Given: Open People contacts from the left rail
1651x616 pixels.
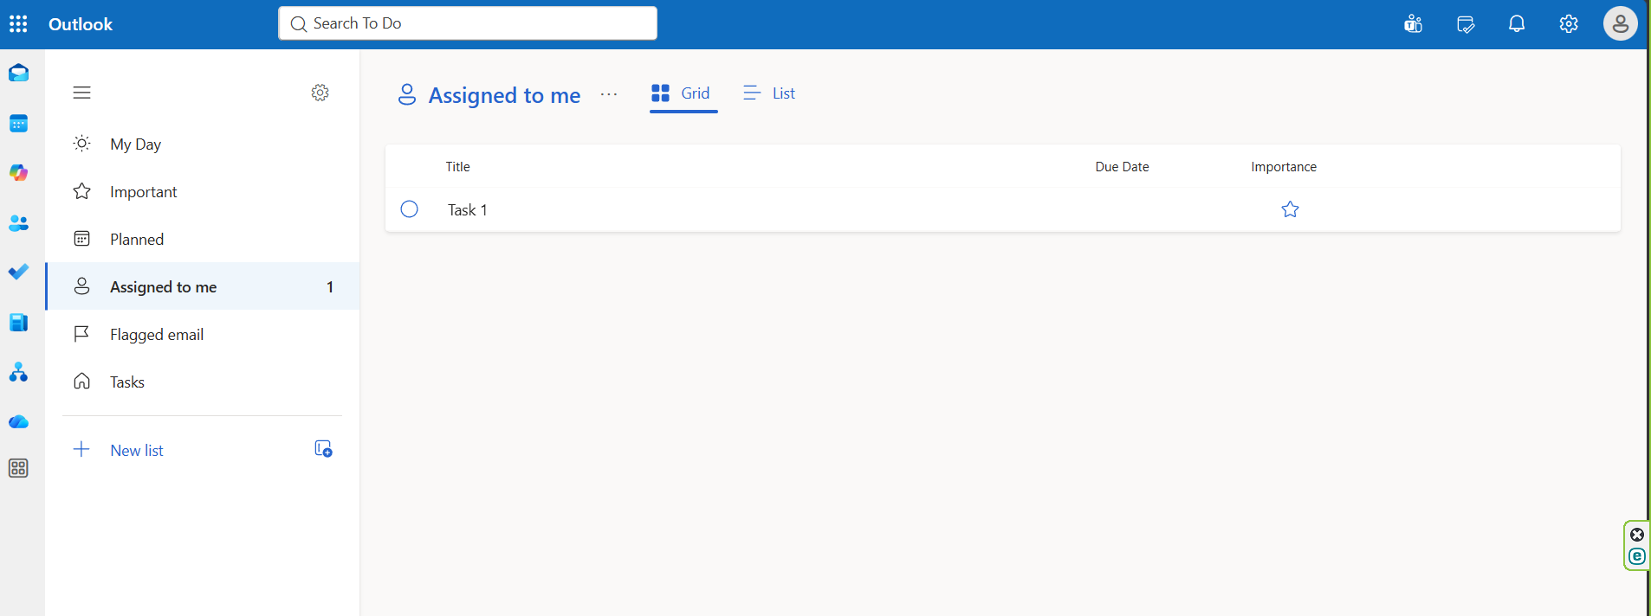Looking at the screenshot, I should (18, 223).
